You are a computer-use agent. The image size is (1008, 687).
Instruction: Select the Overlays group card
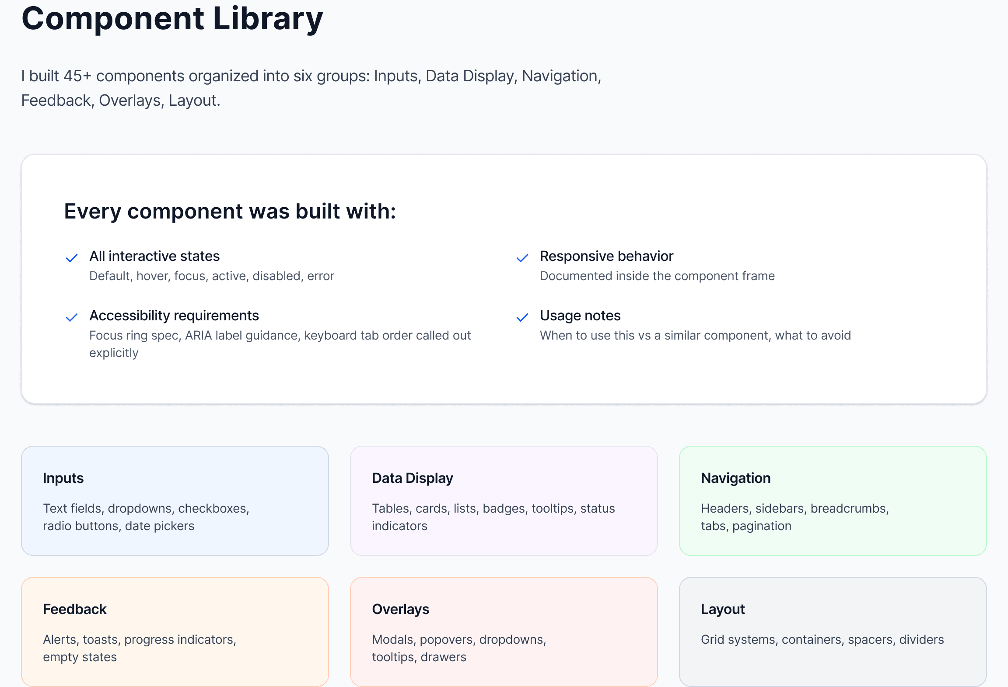click(x=504, y=631)
